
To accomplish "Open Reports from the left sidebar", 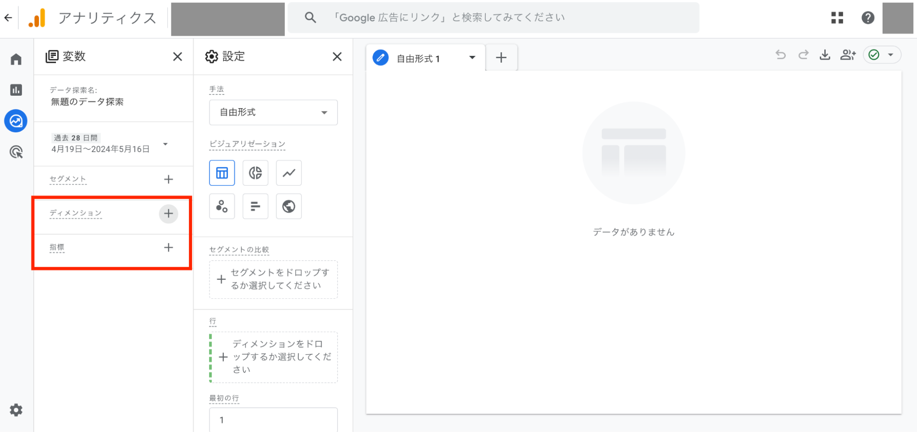I will point(16,90).
